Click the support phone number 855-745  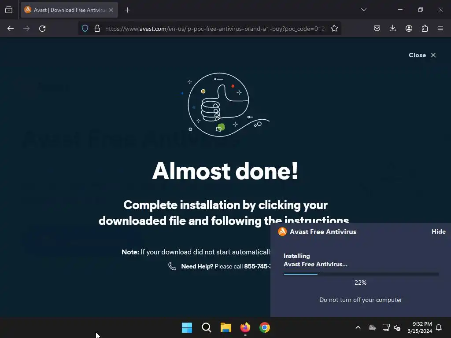(257, 266)
